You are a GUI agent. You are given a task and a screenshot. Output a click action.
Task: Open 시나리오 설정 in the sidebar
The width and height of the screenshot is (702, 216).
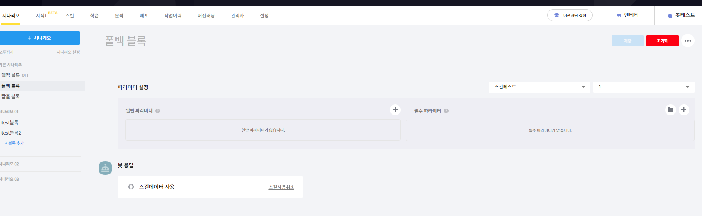(68, 52)
